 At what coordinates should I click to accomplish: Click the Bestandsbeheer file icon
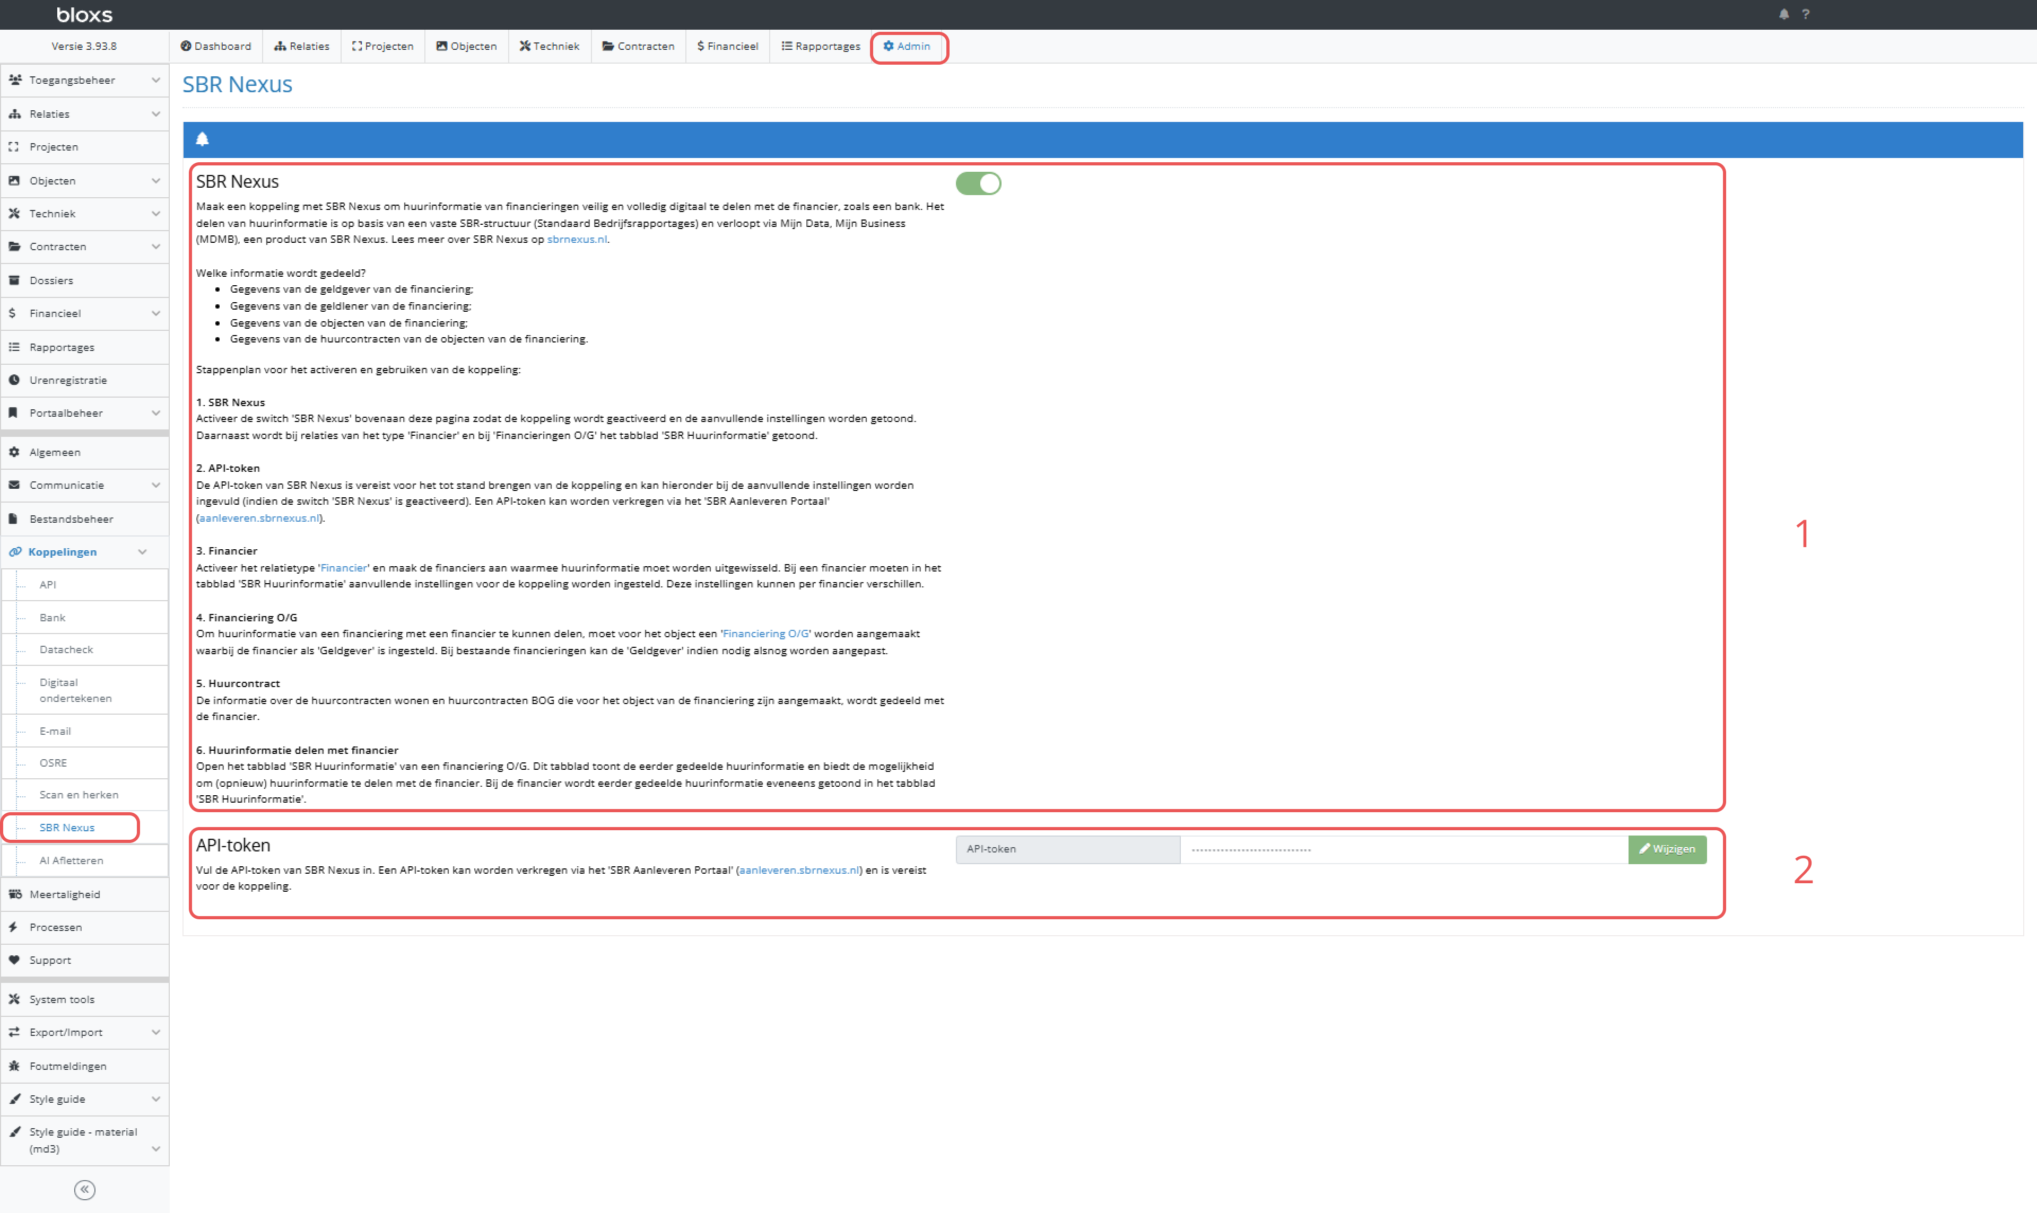point(14,519)
